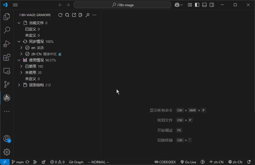Click the export icon in the i18n panel toolbar
The height and width of the screenshot is (165, 255).
(x=74, y=15)
